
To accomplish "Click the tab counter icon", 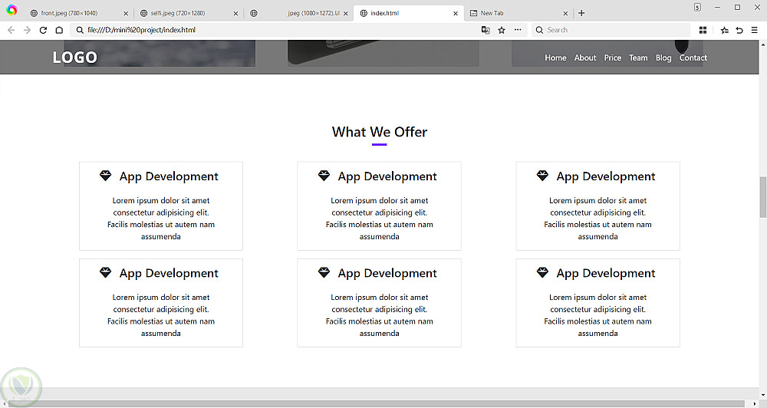I will [x=697, y=7].
